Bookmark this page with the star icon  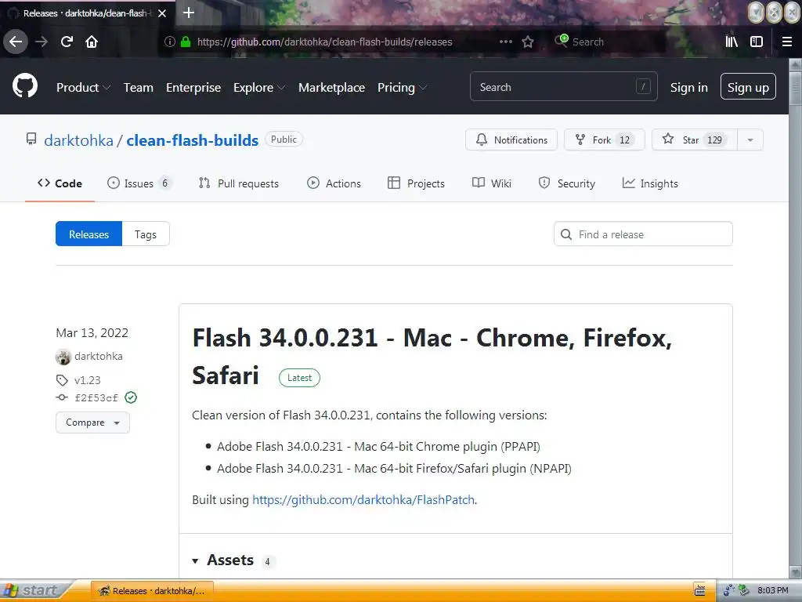point(528,42)
